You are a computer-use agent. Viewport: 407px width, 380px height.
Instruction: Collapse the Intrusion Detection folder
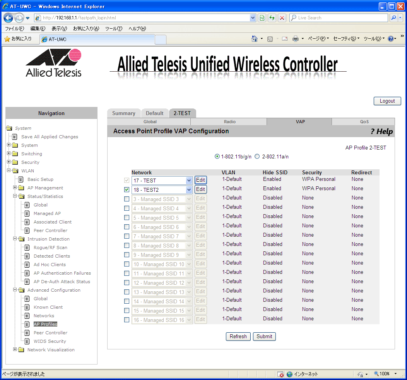[x=15, y=239]
